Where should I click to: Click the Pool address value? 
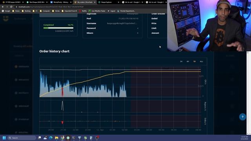[128, 18]
